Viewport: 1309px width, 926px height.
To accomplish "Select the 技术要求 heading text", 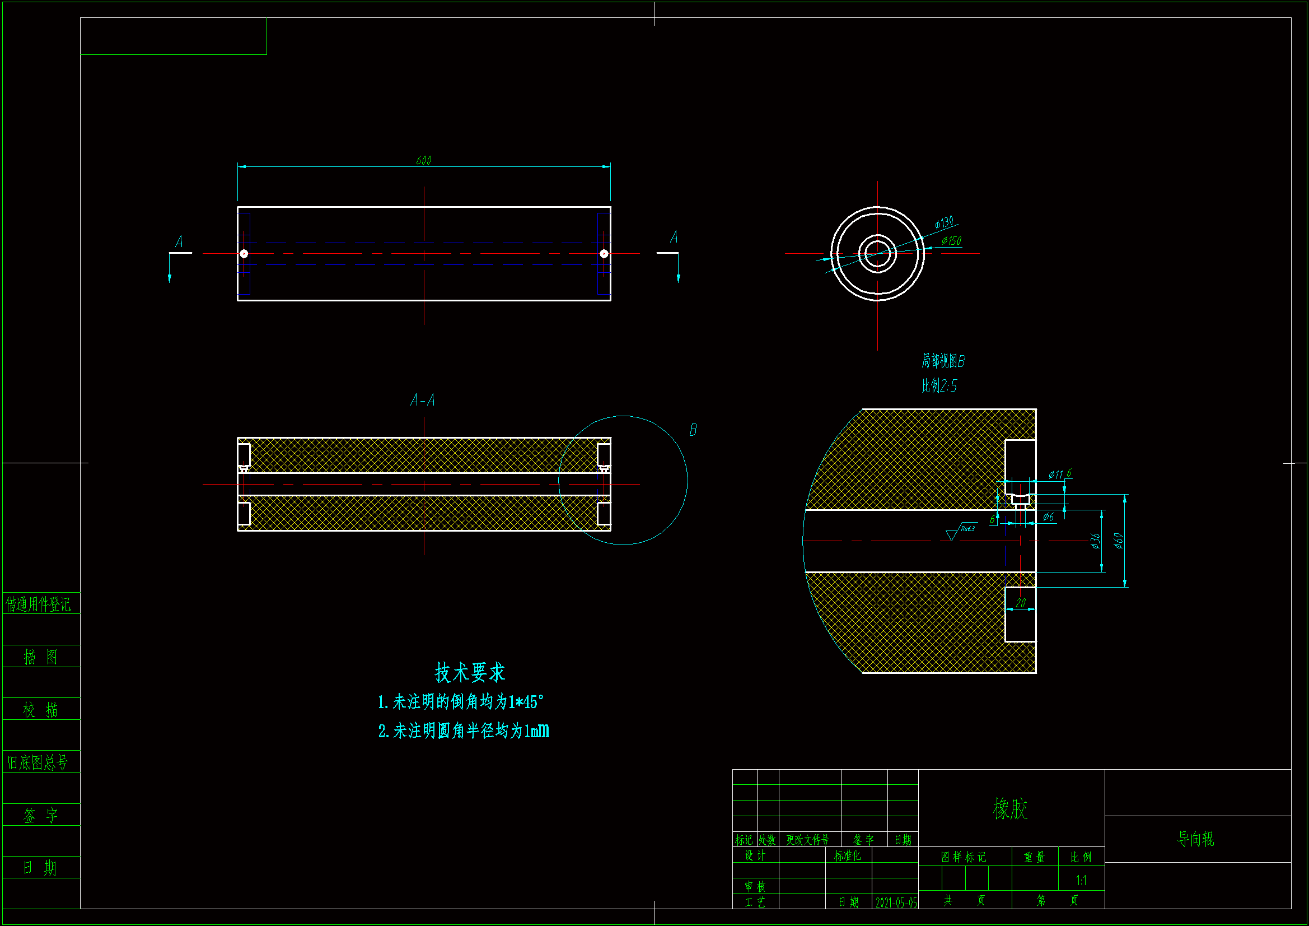I will pos(470,673).
